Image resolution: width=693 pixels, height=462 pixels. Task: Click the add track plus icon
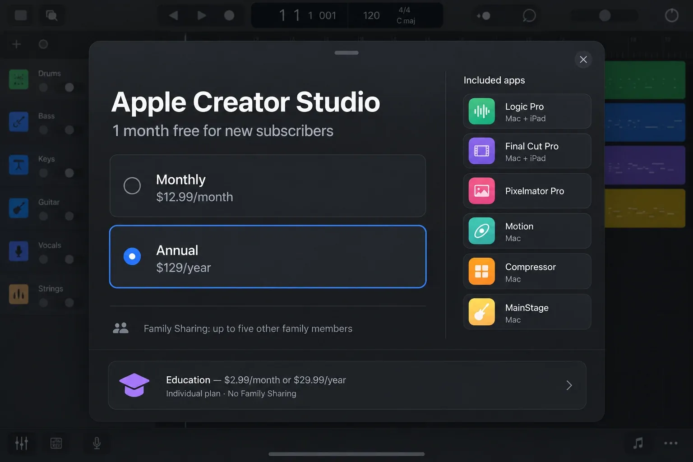click(16, 44)
